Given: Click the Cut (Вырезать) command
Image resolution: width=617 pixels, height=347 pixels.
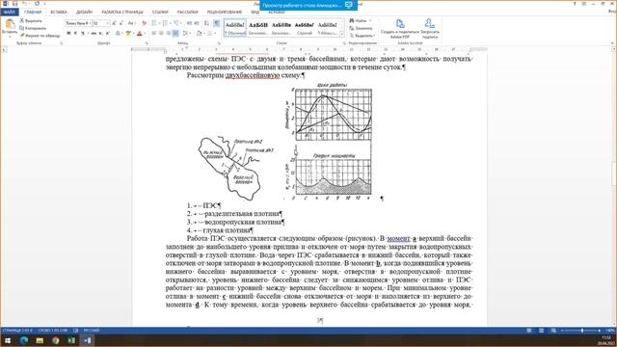Looking at the screenshot, I should [x=31, y=21].
